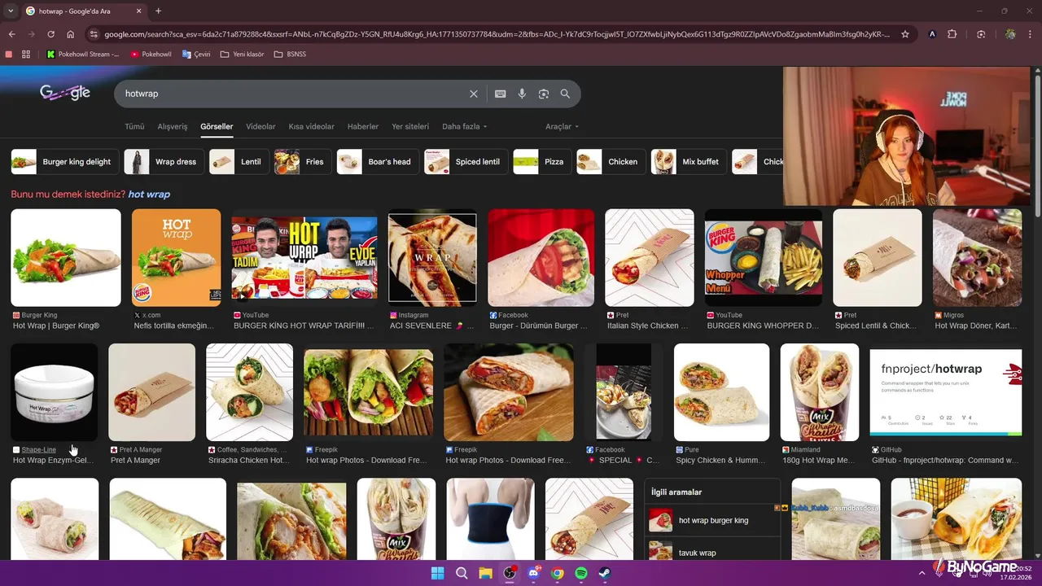Open the apps grid in bookmarks bar

(26, 55)
